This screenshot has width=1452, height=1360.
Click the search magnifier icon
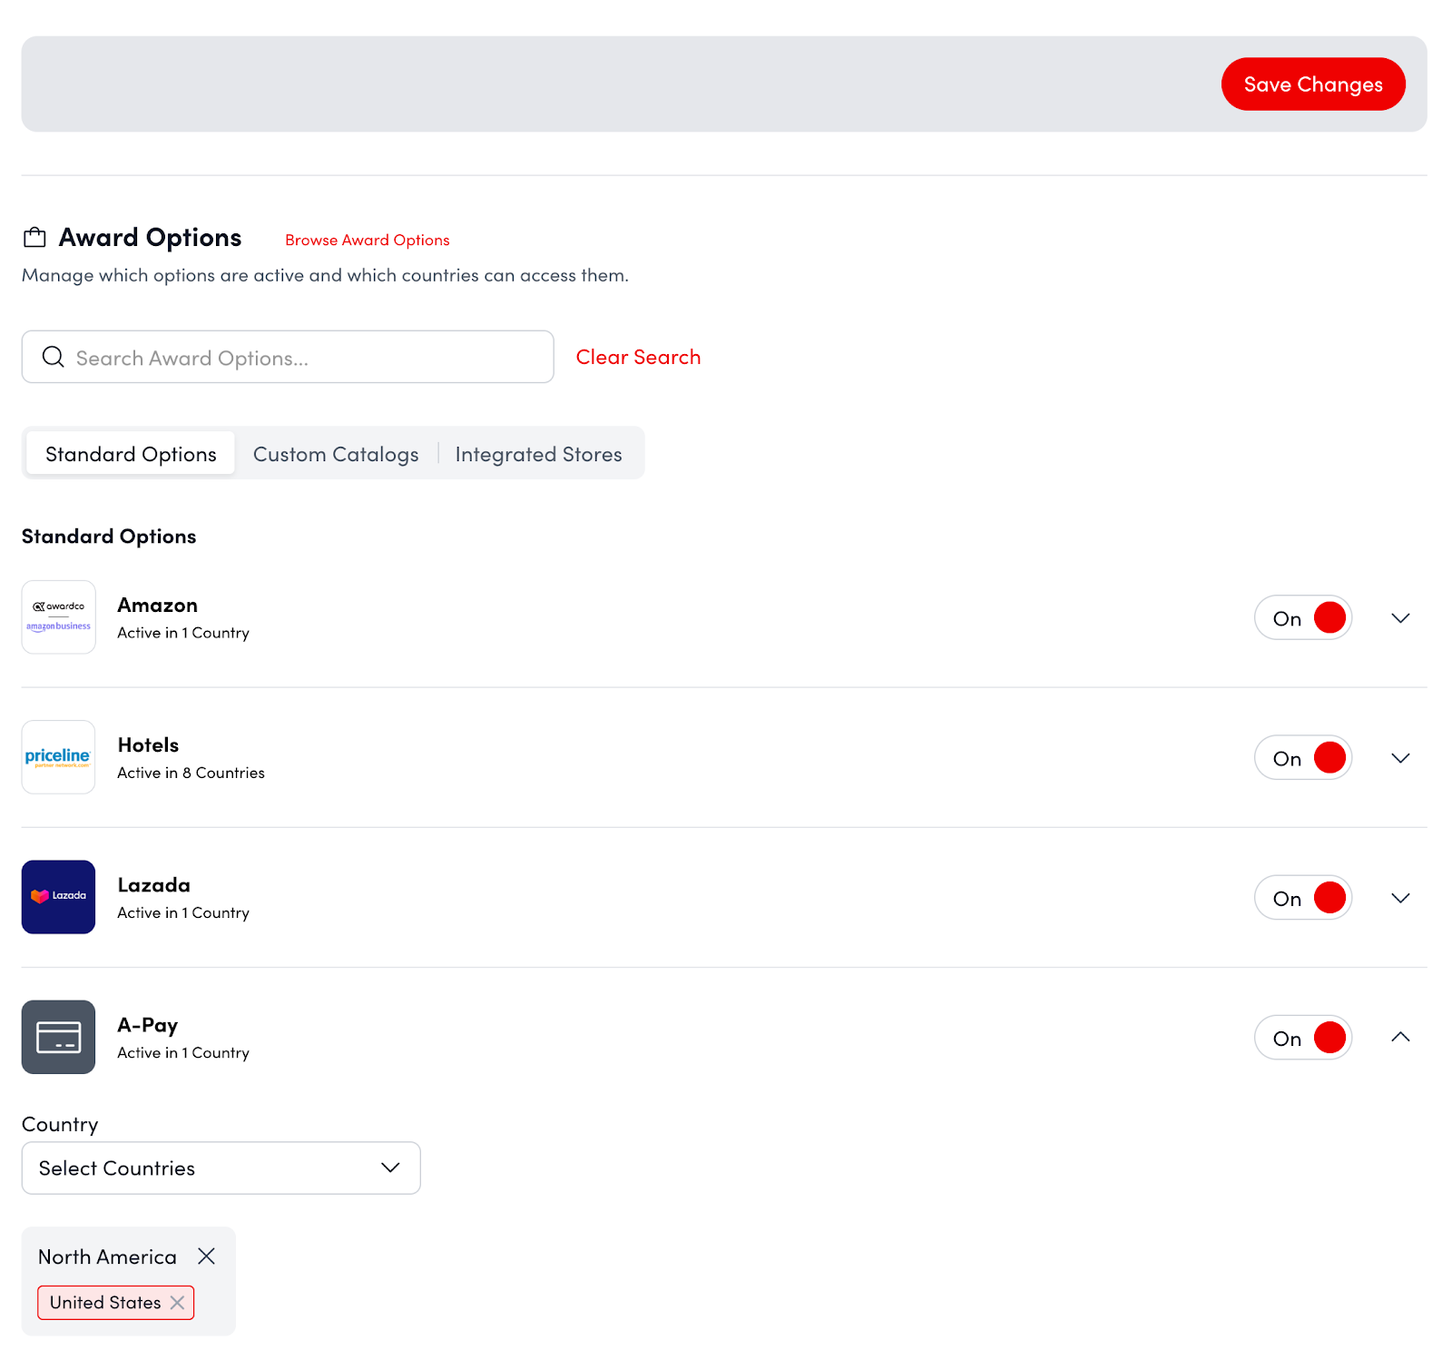coord(54,357)
